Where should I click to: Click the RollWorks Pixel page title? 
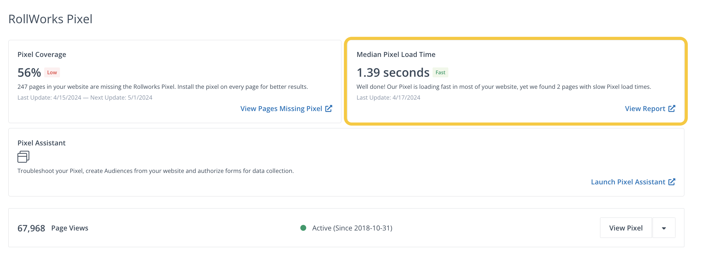(x=50, y=19)
